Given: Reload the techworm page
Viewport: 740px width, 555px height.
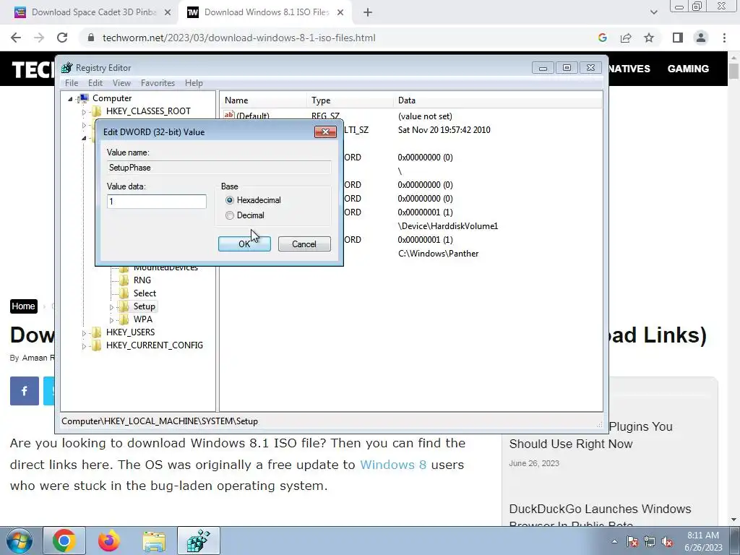Looking at the screenshot, I should (x=62, y=38).
